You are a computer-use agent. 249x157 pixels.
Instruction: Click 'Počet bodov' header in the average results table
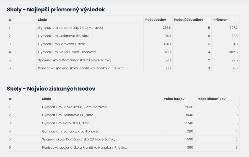(x=155, y=20)
